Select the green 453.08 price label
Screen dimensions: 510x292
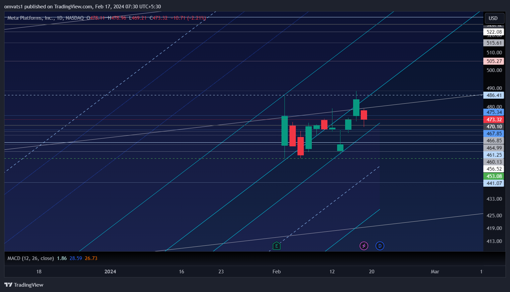pyautogui.click(x=494, y=176)
